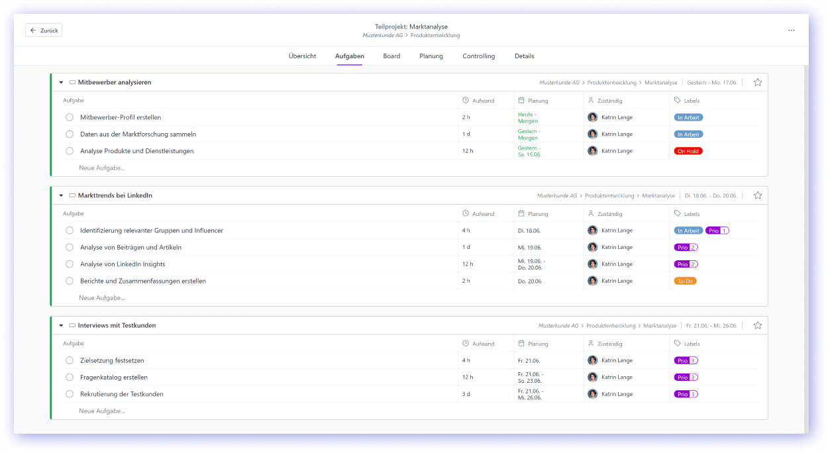828x453 pixels.
Task: Collapse Interviews mit Testkunden section
Action: click(x=61, y=326)
